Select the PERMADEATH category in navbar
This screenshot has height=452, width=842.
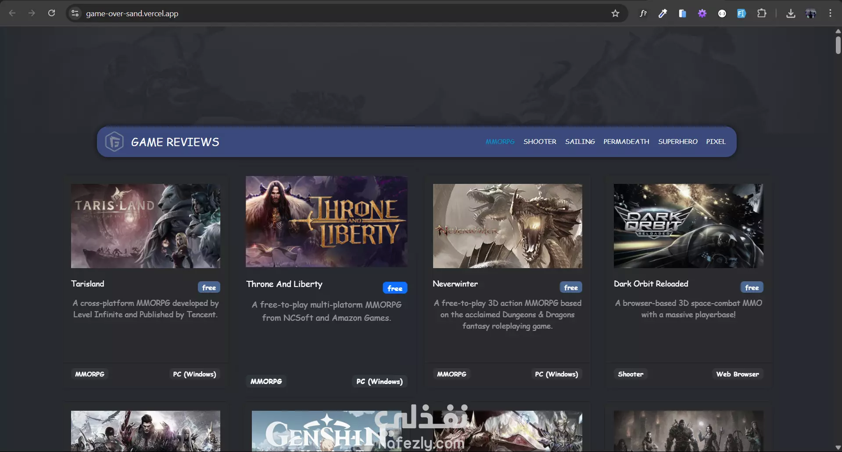626,141
